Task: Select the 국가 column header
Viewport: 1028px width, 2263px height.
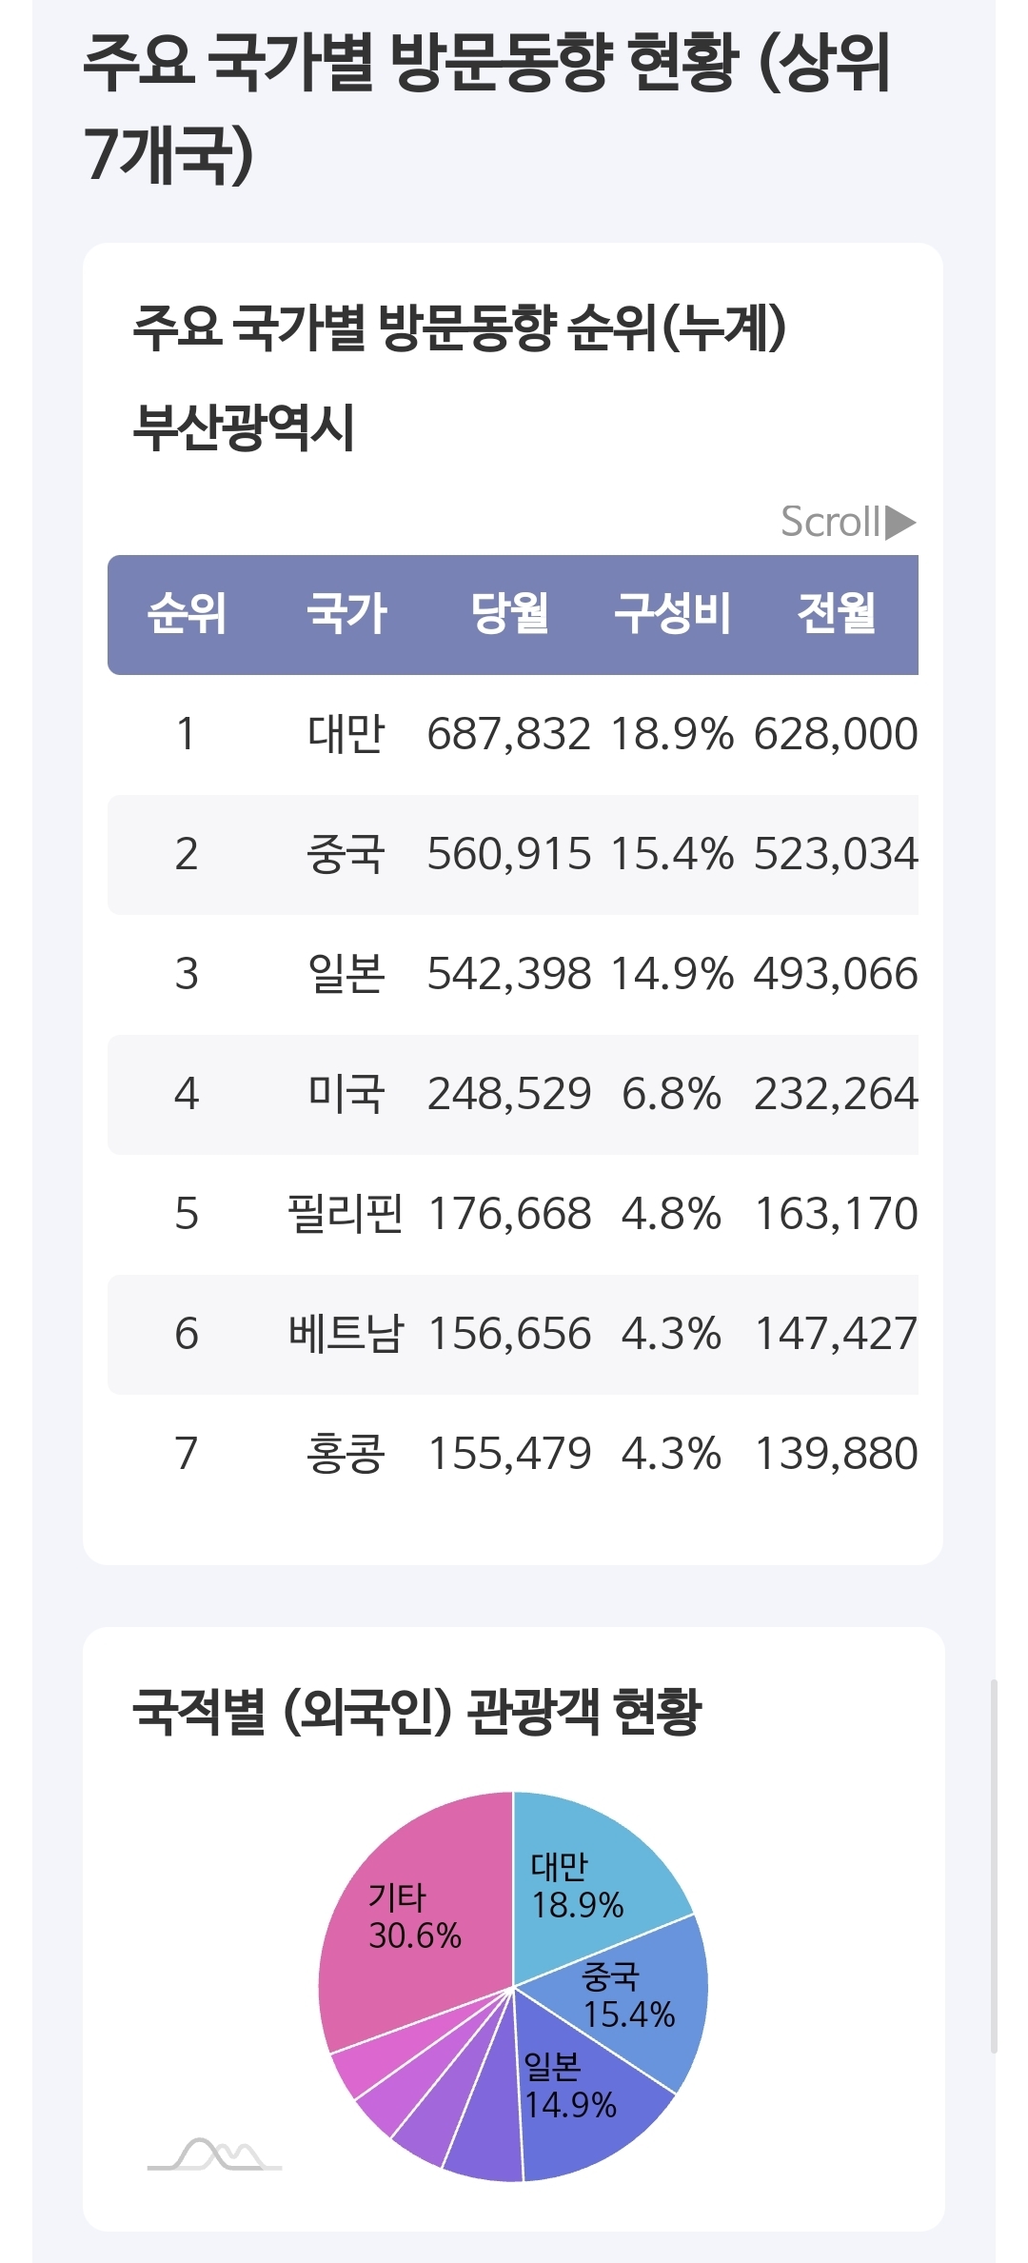Action: pos(346,614)
